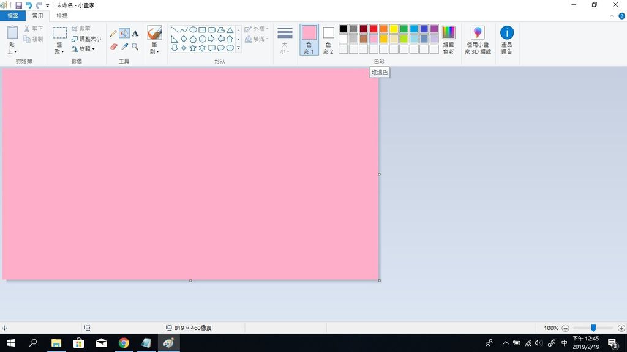The image size is (627, 352).
Task: Click the 調整大小 resize button
Action: coord(86,38)
